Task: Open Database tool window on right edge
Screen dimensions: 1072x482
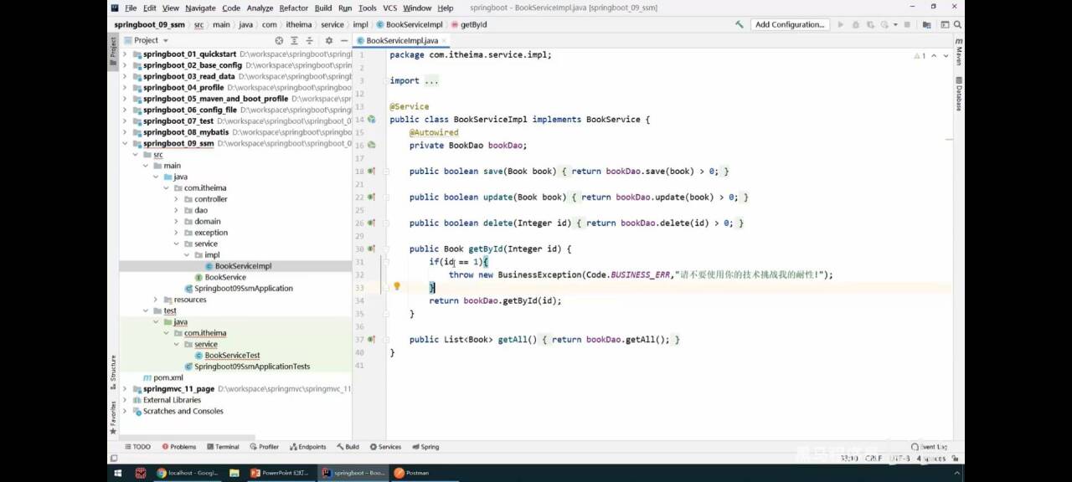Action: pos(959,95)
